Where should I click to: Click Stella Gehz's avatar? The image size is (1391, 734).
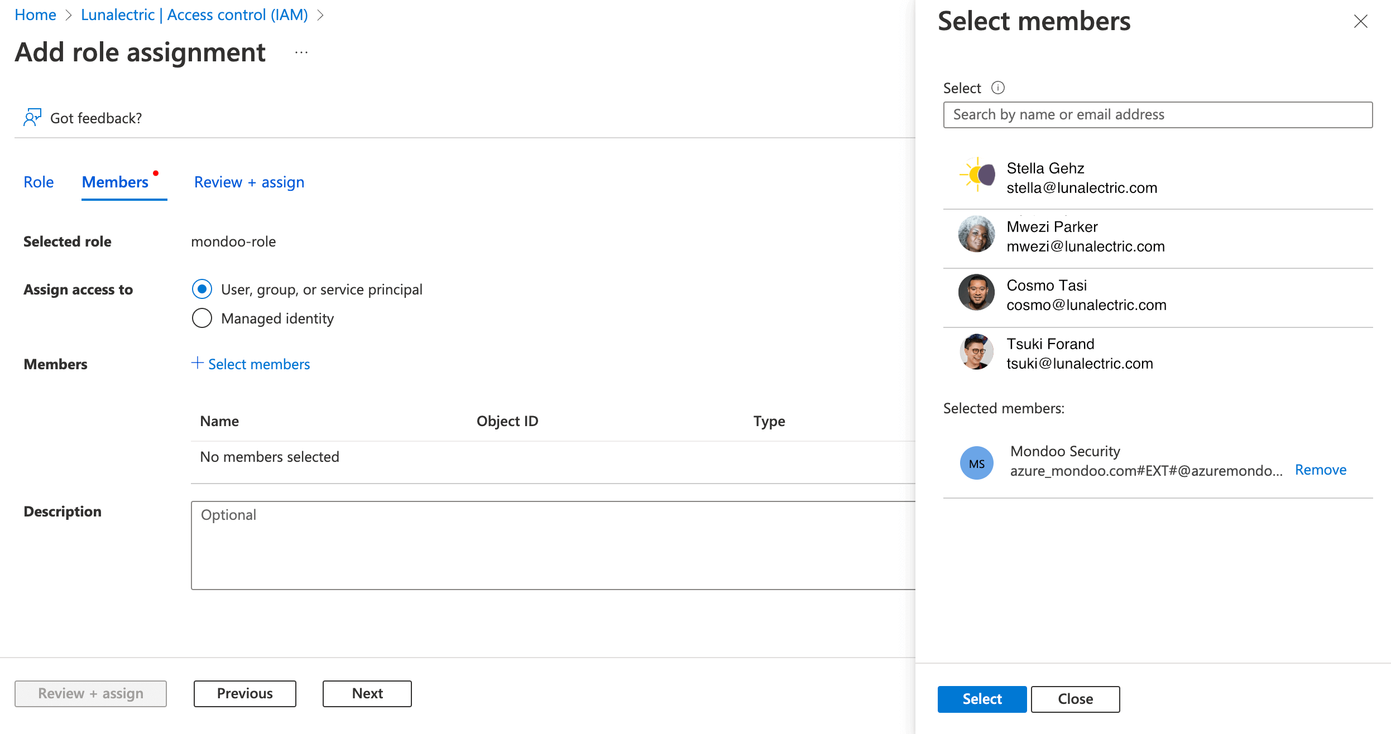coord(976,175)
